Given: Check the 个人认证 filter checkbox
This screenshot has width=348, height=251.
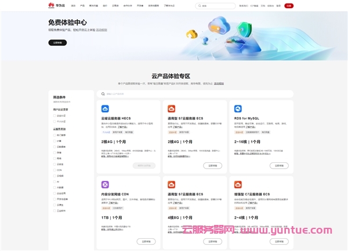Looking at the screenshot, I should coord(55,122).
